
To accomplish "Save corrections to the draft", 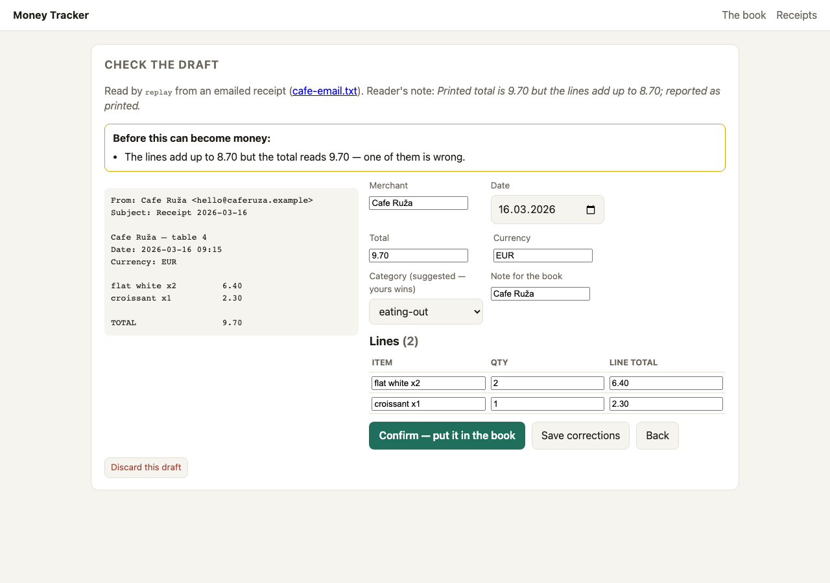I will (580, 435).
